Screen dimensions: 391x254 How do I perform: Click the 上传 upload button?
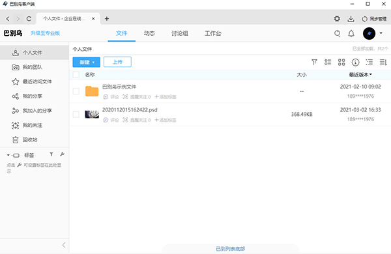click(x=117, y=62)
